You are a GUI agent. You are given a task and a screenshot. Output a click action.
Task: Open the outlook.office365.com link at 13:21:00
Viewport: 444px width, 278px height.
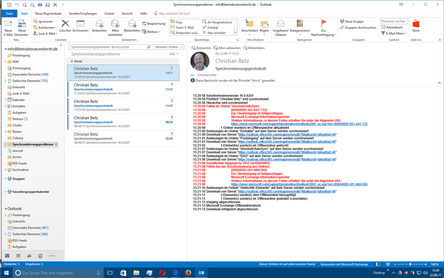(x=287, y=135)
